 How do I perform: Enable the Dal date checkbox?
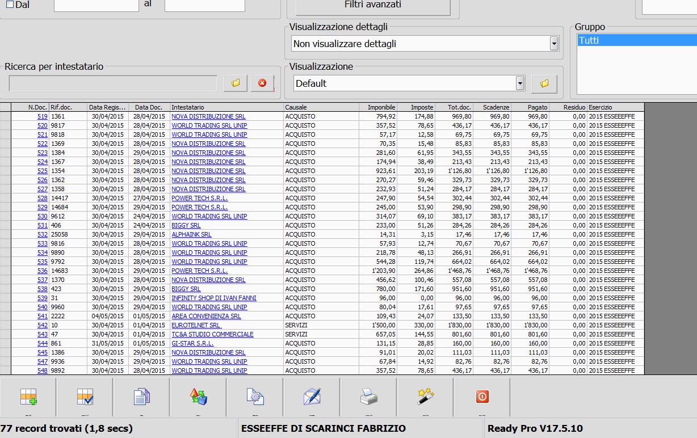[x=9, y=5]
